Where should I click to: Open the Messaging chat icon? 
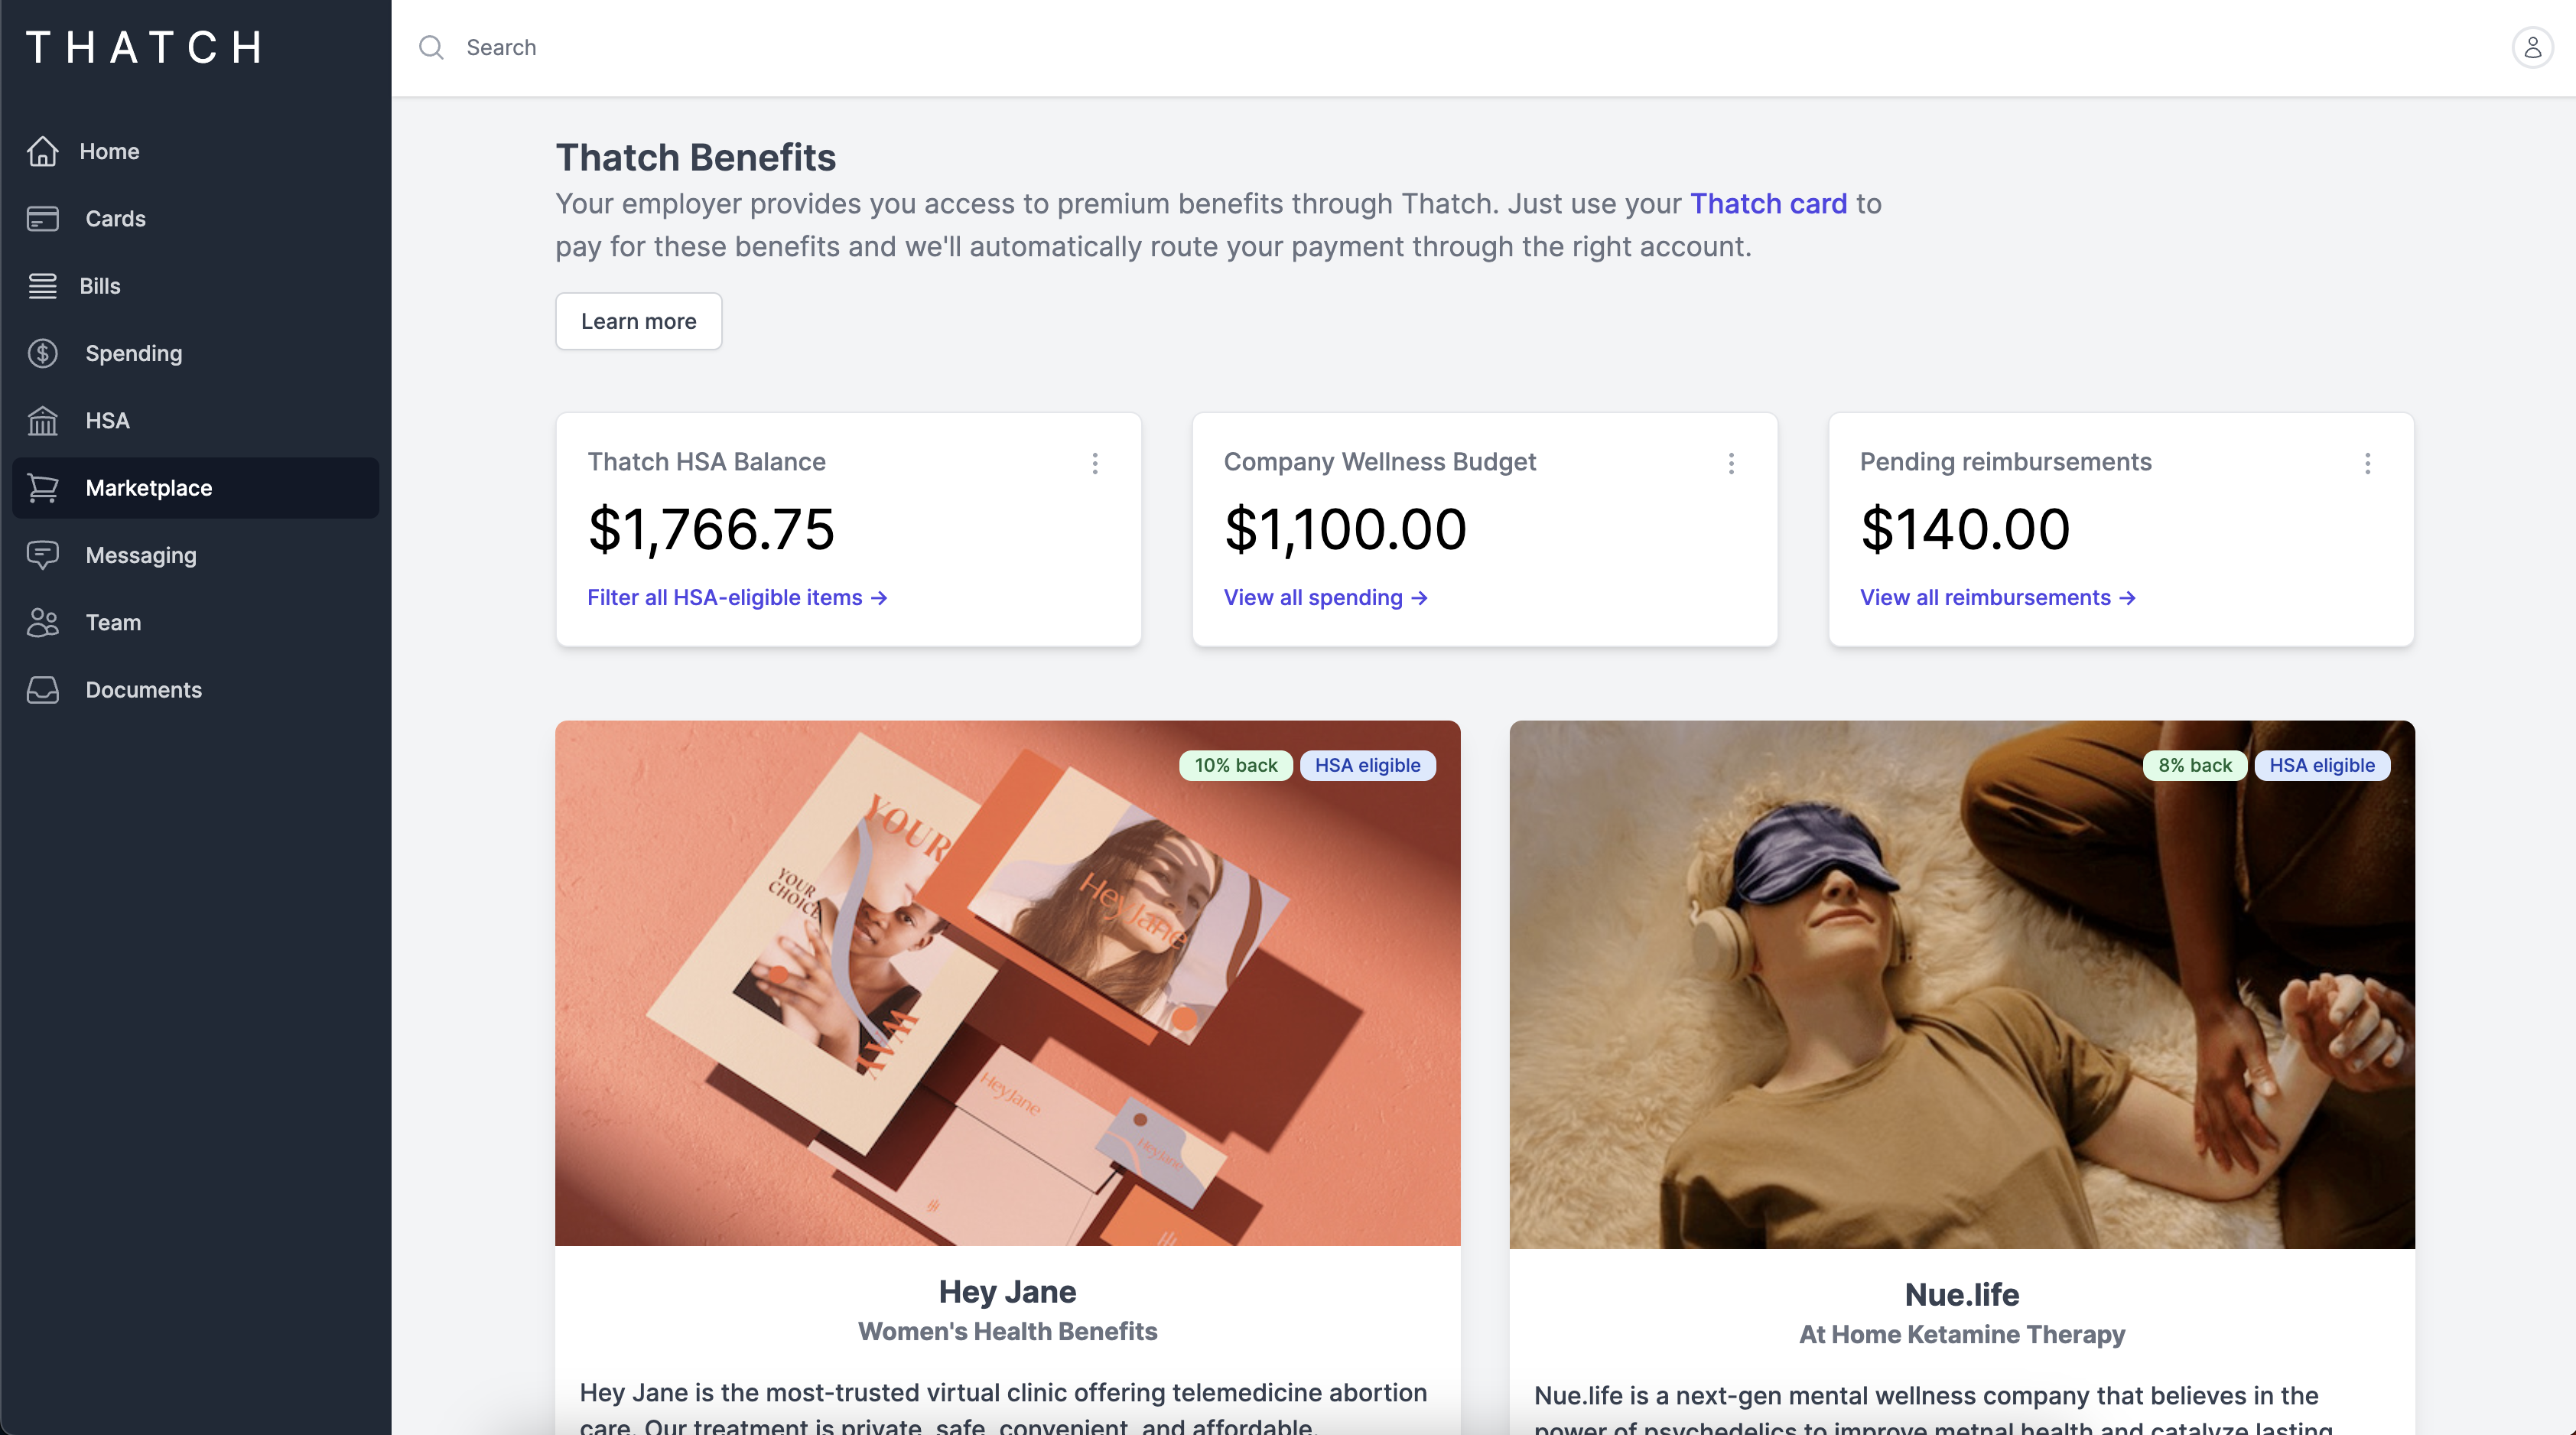42,555
